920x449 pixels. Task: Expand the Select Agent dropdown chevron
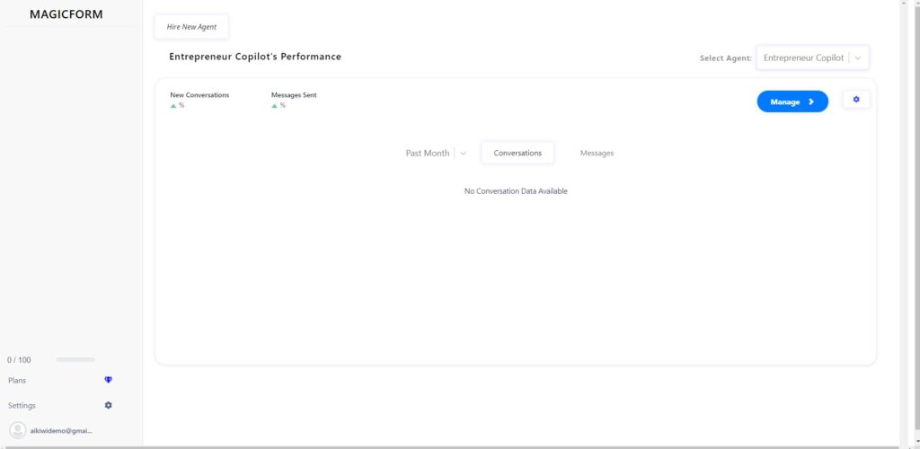[858, 58]
